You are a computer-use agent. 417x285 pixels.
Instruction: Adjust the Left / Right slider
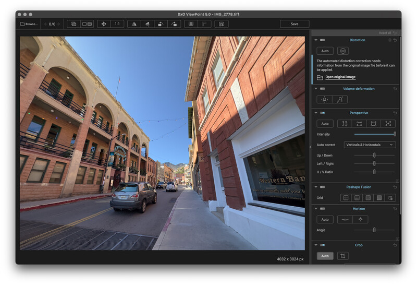click(374, 163)
